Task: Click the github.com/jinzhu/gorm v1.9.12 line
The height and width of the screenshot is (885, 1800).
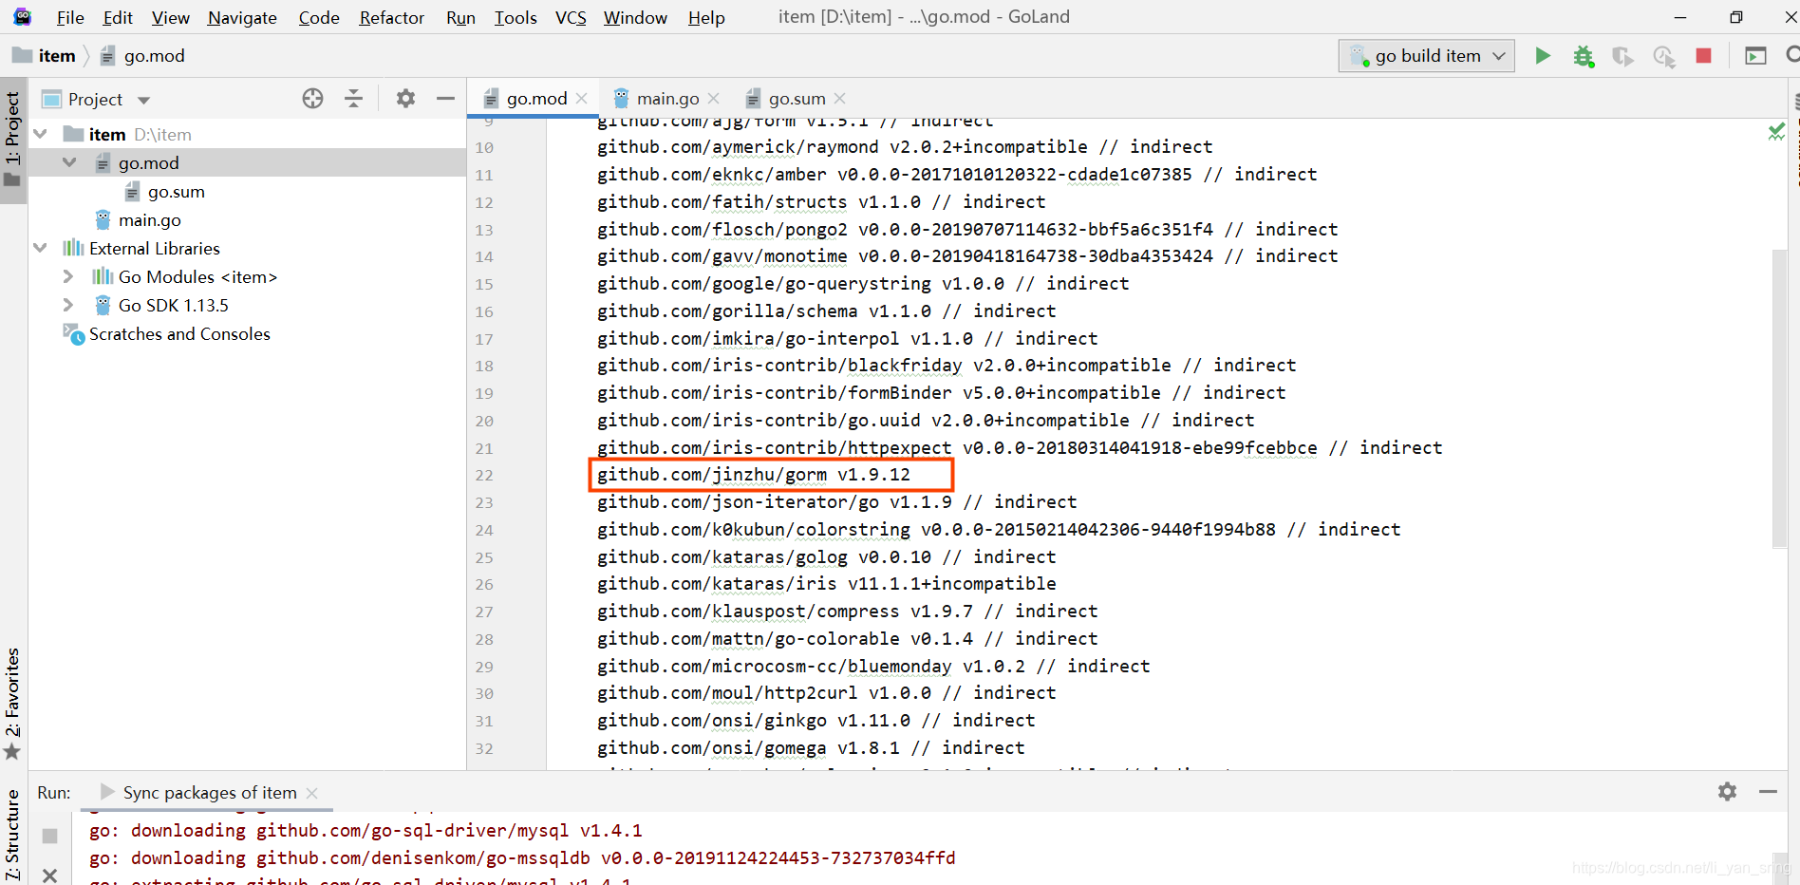Action: [x=754, y=475]
